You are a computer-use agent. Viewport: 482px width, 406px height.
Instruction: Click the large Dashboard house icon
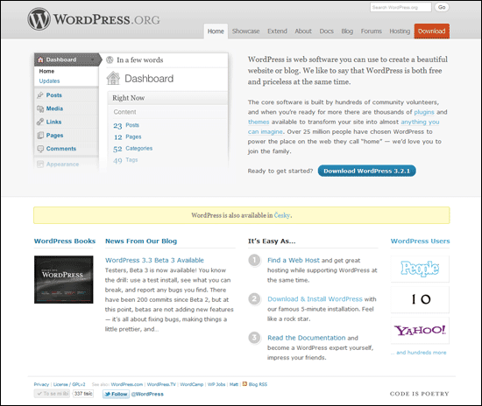pos(113,78)
